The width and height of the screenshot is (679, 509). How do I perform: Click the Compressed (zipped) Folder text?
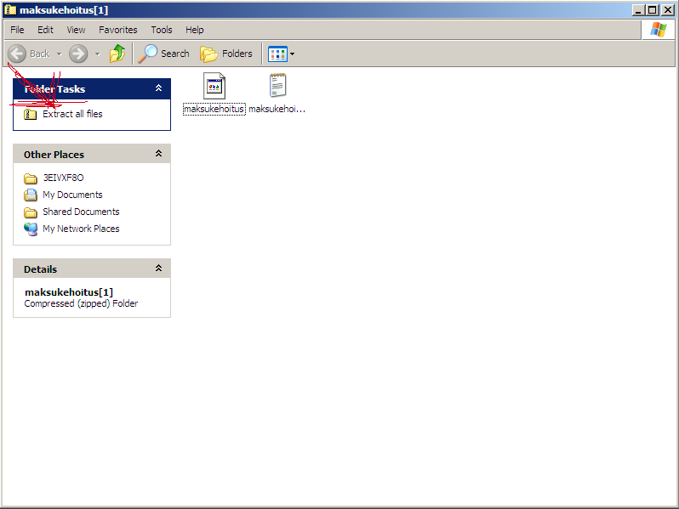[x=81, y=303]
